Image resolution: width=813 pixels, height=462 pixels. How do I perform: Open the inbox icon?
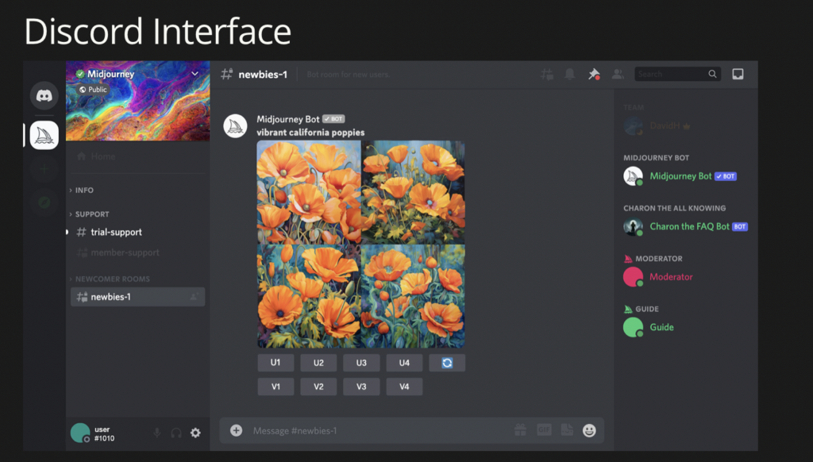(x=738, y=74)
